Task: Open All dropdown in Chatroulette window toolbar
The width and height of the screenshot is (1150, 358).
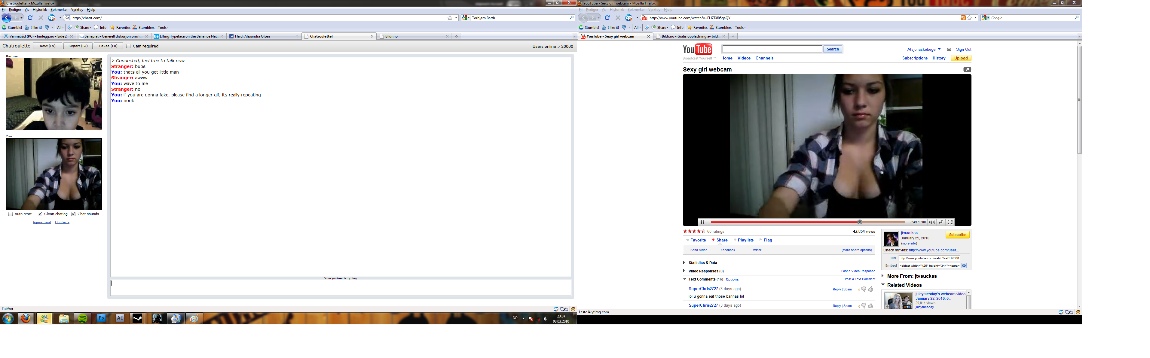Action: tap(60, 28)
